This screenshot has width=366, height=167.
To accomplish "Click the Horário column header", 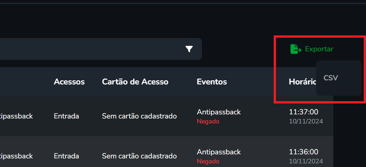I will tap(302, 82).
